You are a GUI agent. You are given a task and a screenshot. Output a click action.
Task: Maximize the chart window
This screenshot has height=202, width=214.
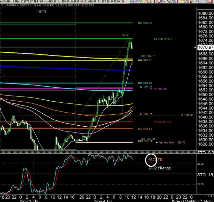pos(205,1)
